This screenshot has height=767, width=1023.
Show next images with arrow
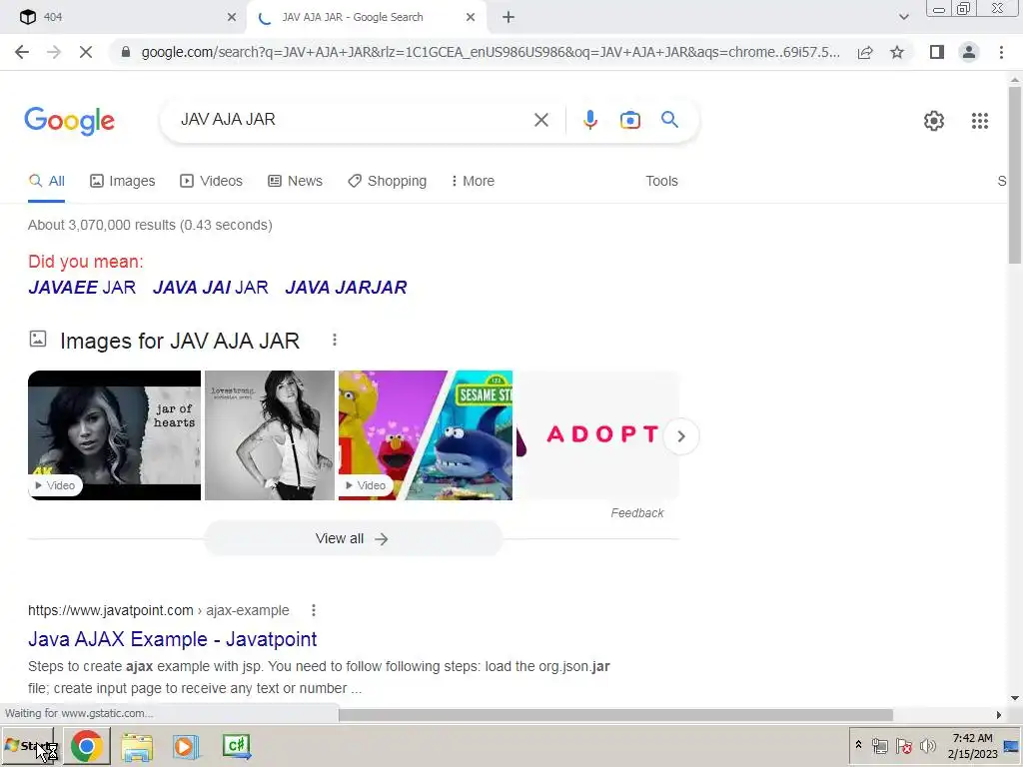[681, 436]
